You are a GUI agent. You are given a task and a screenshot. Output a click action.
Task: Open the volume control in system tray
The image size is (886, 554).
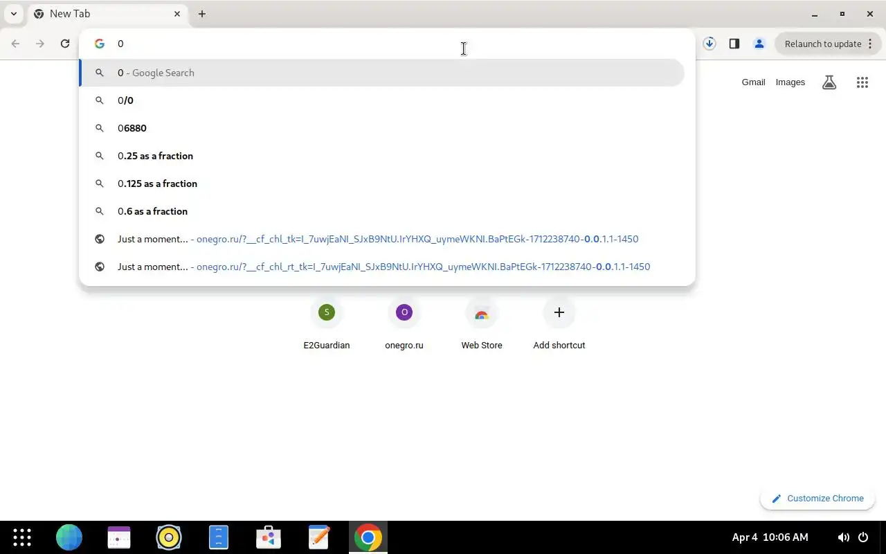click(x=843, y=537)
